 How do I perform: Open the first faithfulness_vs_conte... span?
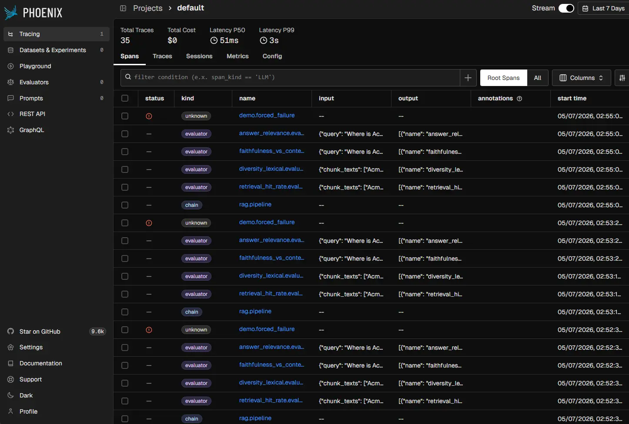pyautogui.click(x=271, y=151)
